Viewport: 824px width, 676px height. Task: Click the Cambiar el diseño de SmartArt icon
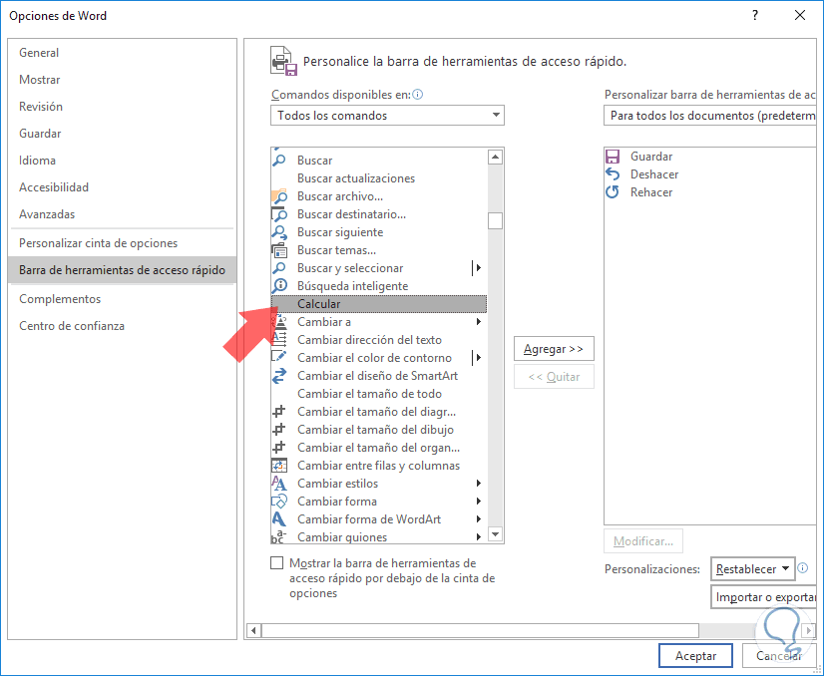pyautogui.click(x=279, y=376)
